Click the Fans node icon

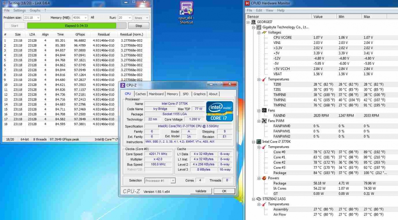(265, 110)
